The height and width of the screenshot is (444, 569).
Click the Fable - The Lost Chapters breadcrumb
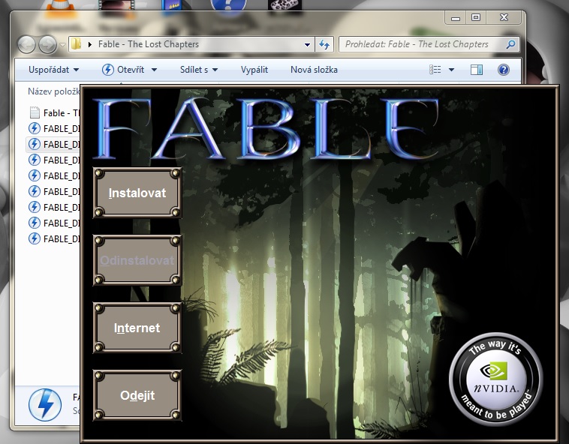click(149, 44)
